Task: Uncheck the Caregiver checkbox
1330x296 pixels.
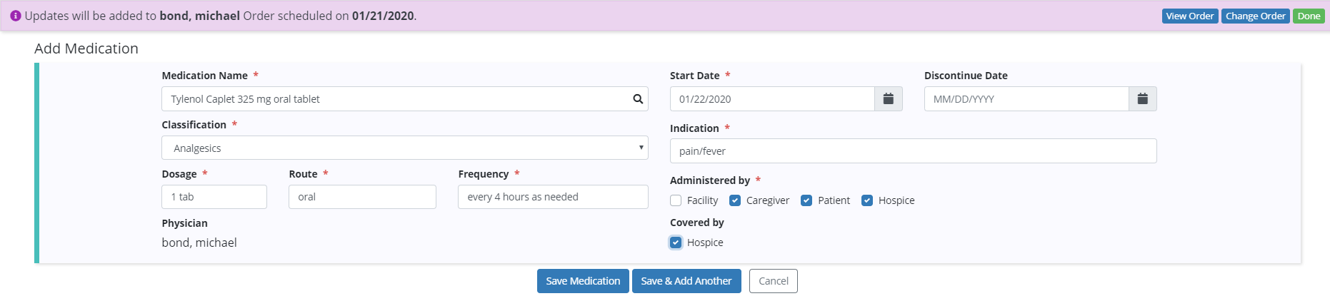Action: click(735, 200)
